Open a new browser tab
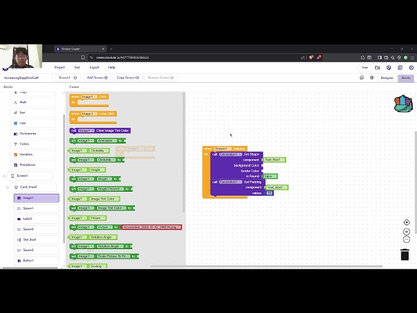 111,49
